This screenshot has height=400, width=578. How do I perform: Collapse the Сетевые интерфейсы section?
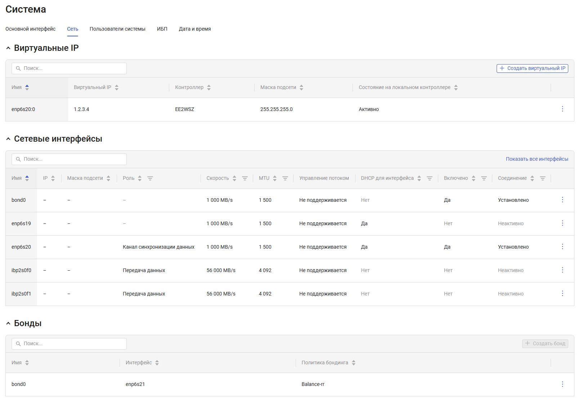pyautogui.click(x=8, y=139)
